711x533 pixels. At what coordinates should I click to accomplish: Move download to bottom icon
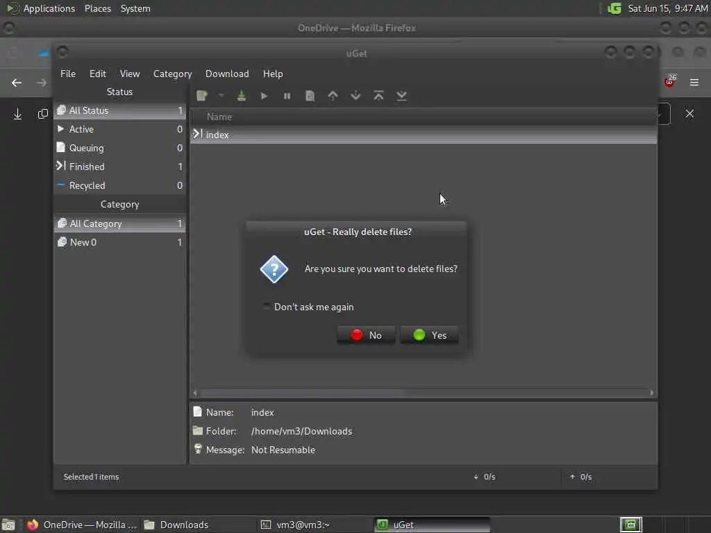coord(402,96)
